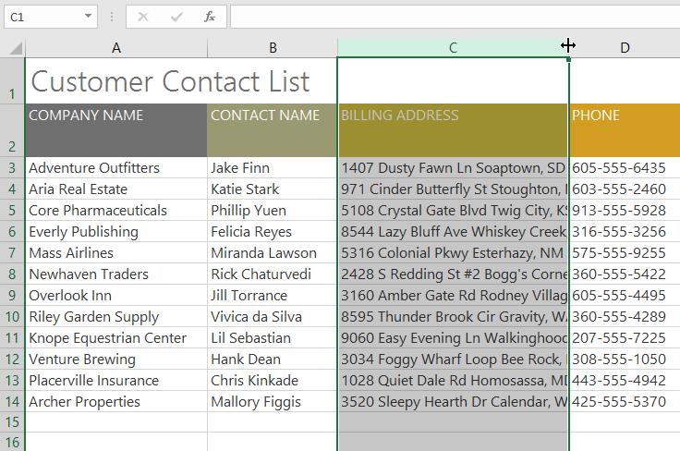Click inside the Name Box showing C1

pyautogui.click(x=42, y=17)
